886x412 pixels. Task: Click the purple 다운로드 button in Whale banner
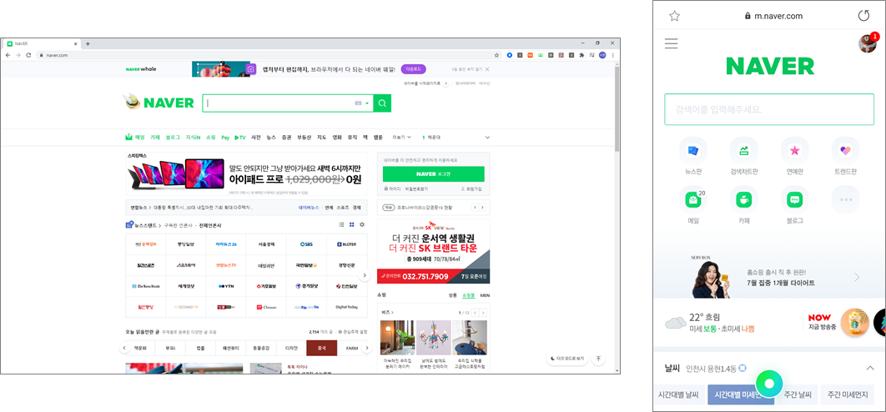(x=414, y=69)
